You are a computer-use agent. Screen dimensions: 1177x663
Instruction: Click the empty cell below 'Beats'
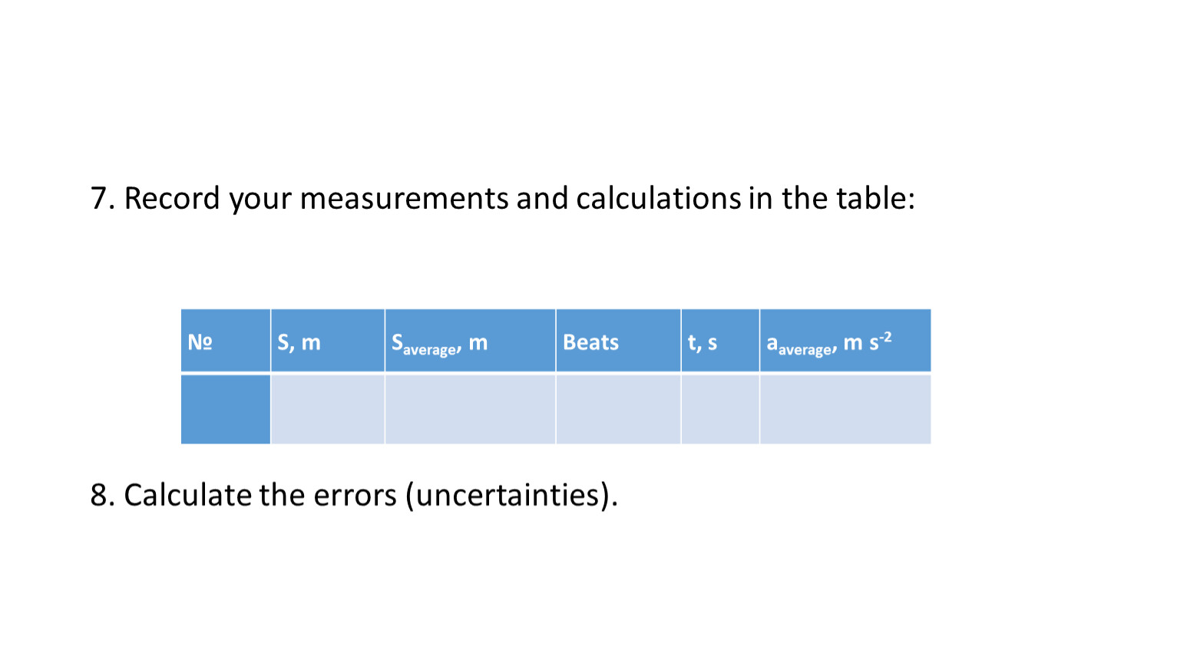coord(617,409)
